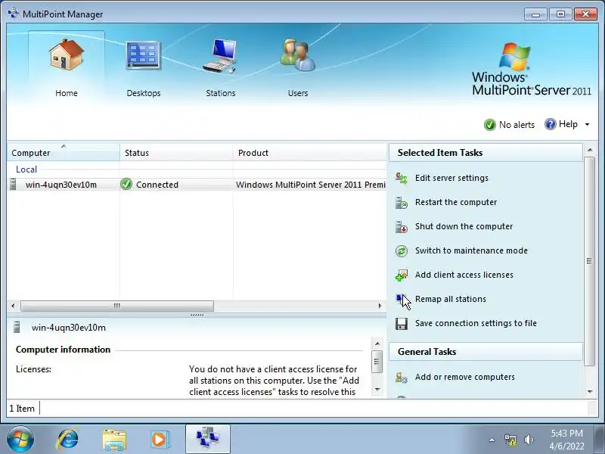Switch to the Desktops tab label
The width and height of the screenshot is (605, 454).
pos(144,93)
